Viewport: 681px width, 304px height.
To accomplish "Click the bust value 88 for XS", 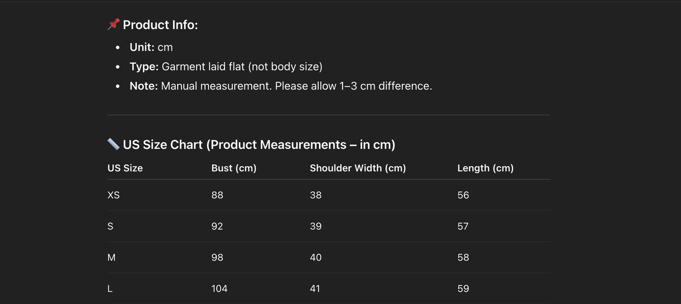I will click(x=217, y=195).
